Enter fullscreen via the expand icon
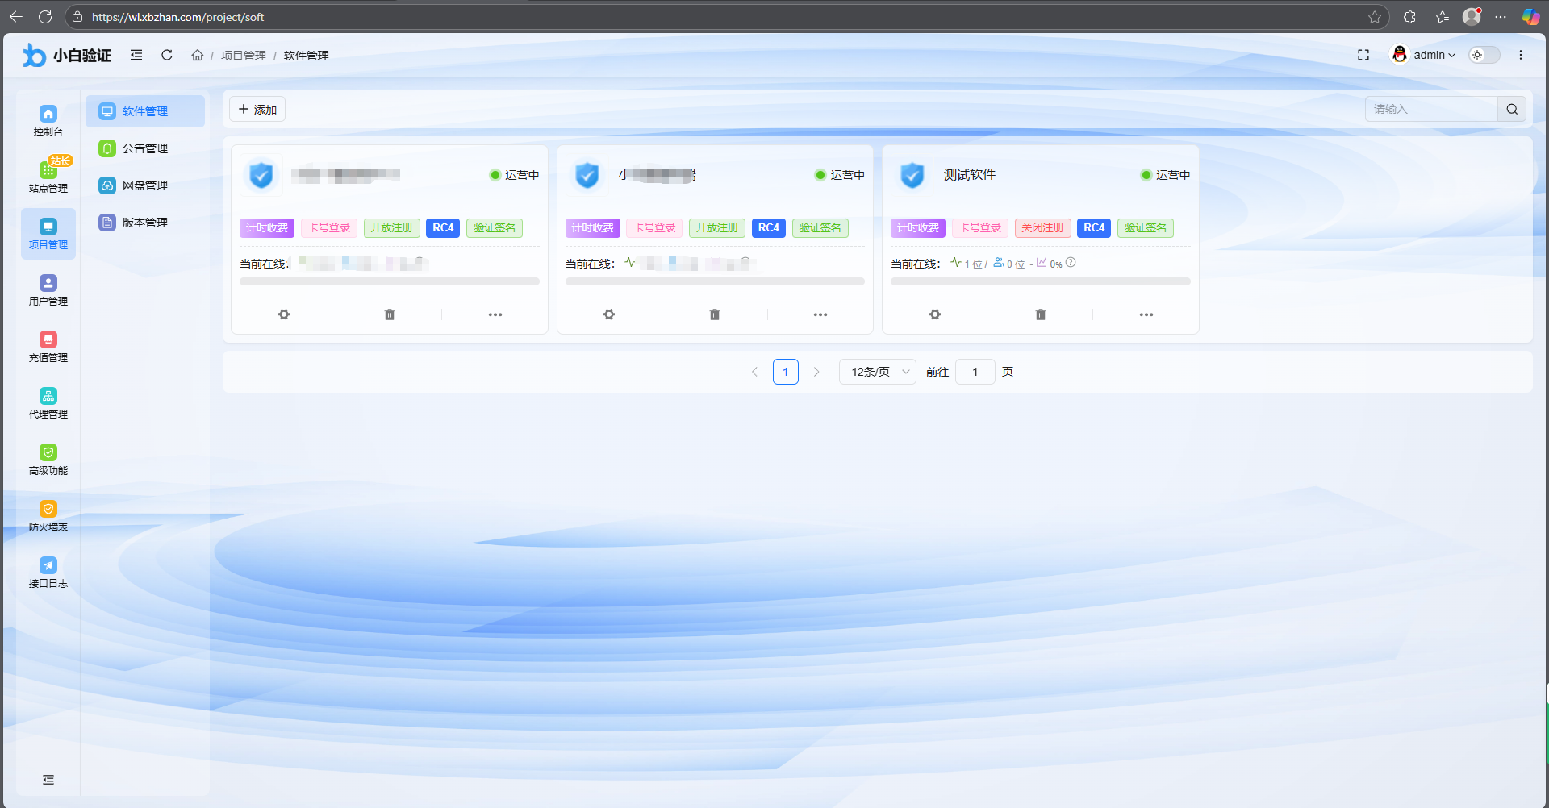Image resolution: width=1549 pixels, height=808 pixels. click(x=1363, y=55)
